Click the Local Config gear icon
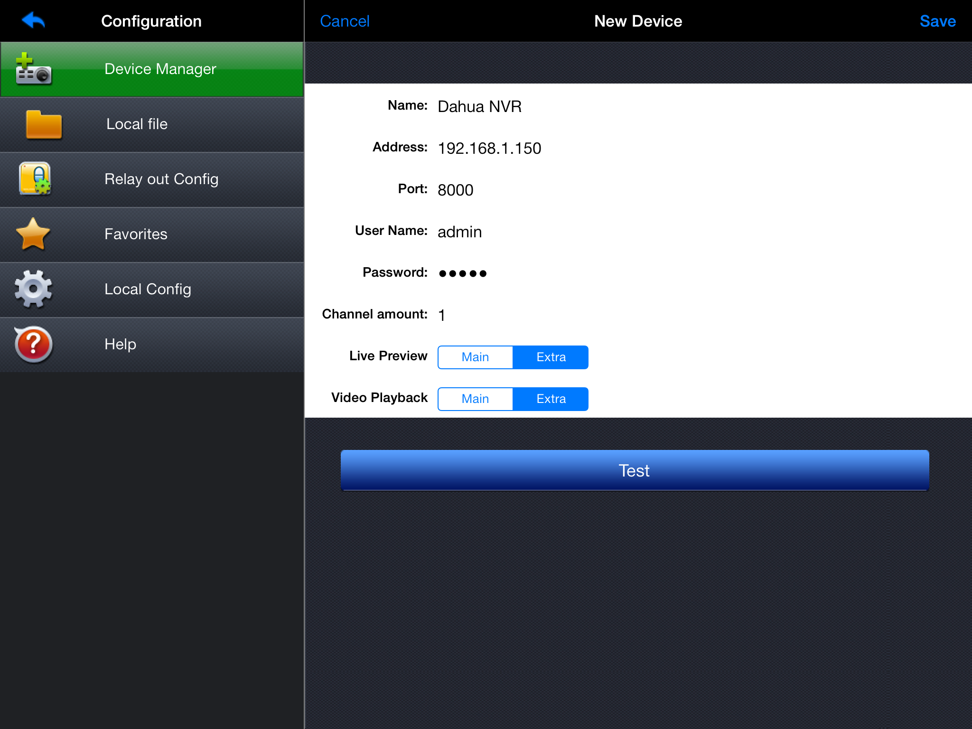 (33, 289)
